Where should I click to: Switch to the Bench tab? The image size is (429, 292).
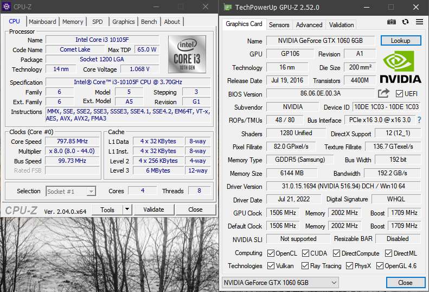[149, 22]
